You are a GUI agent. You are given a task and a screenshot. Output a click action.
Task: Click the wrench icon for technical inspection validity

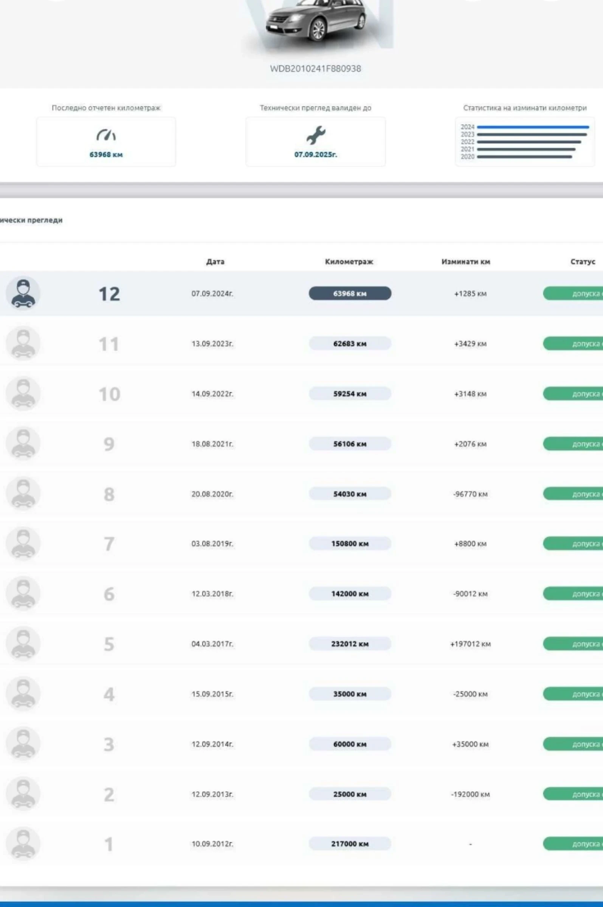pyautogui.click(x=315, y=135)
